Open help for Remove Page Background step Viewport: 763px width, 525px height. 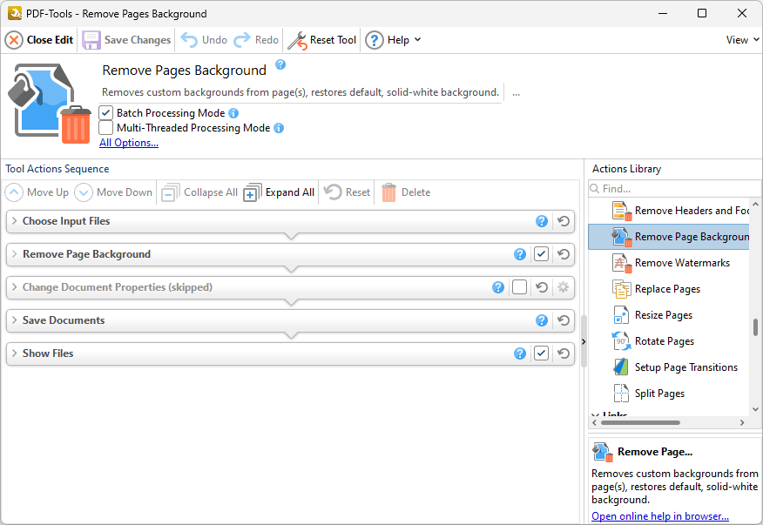(x=520, y=254)
